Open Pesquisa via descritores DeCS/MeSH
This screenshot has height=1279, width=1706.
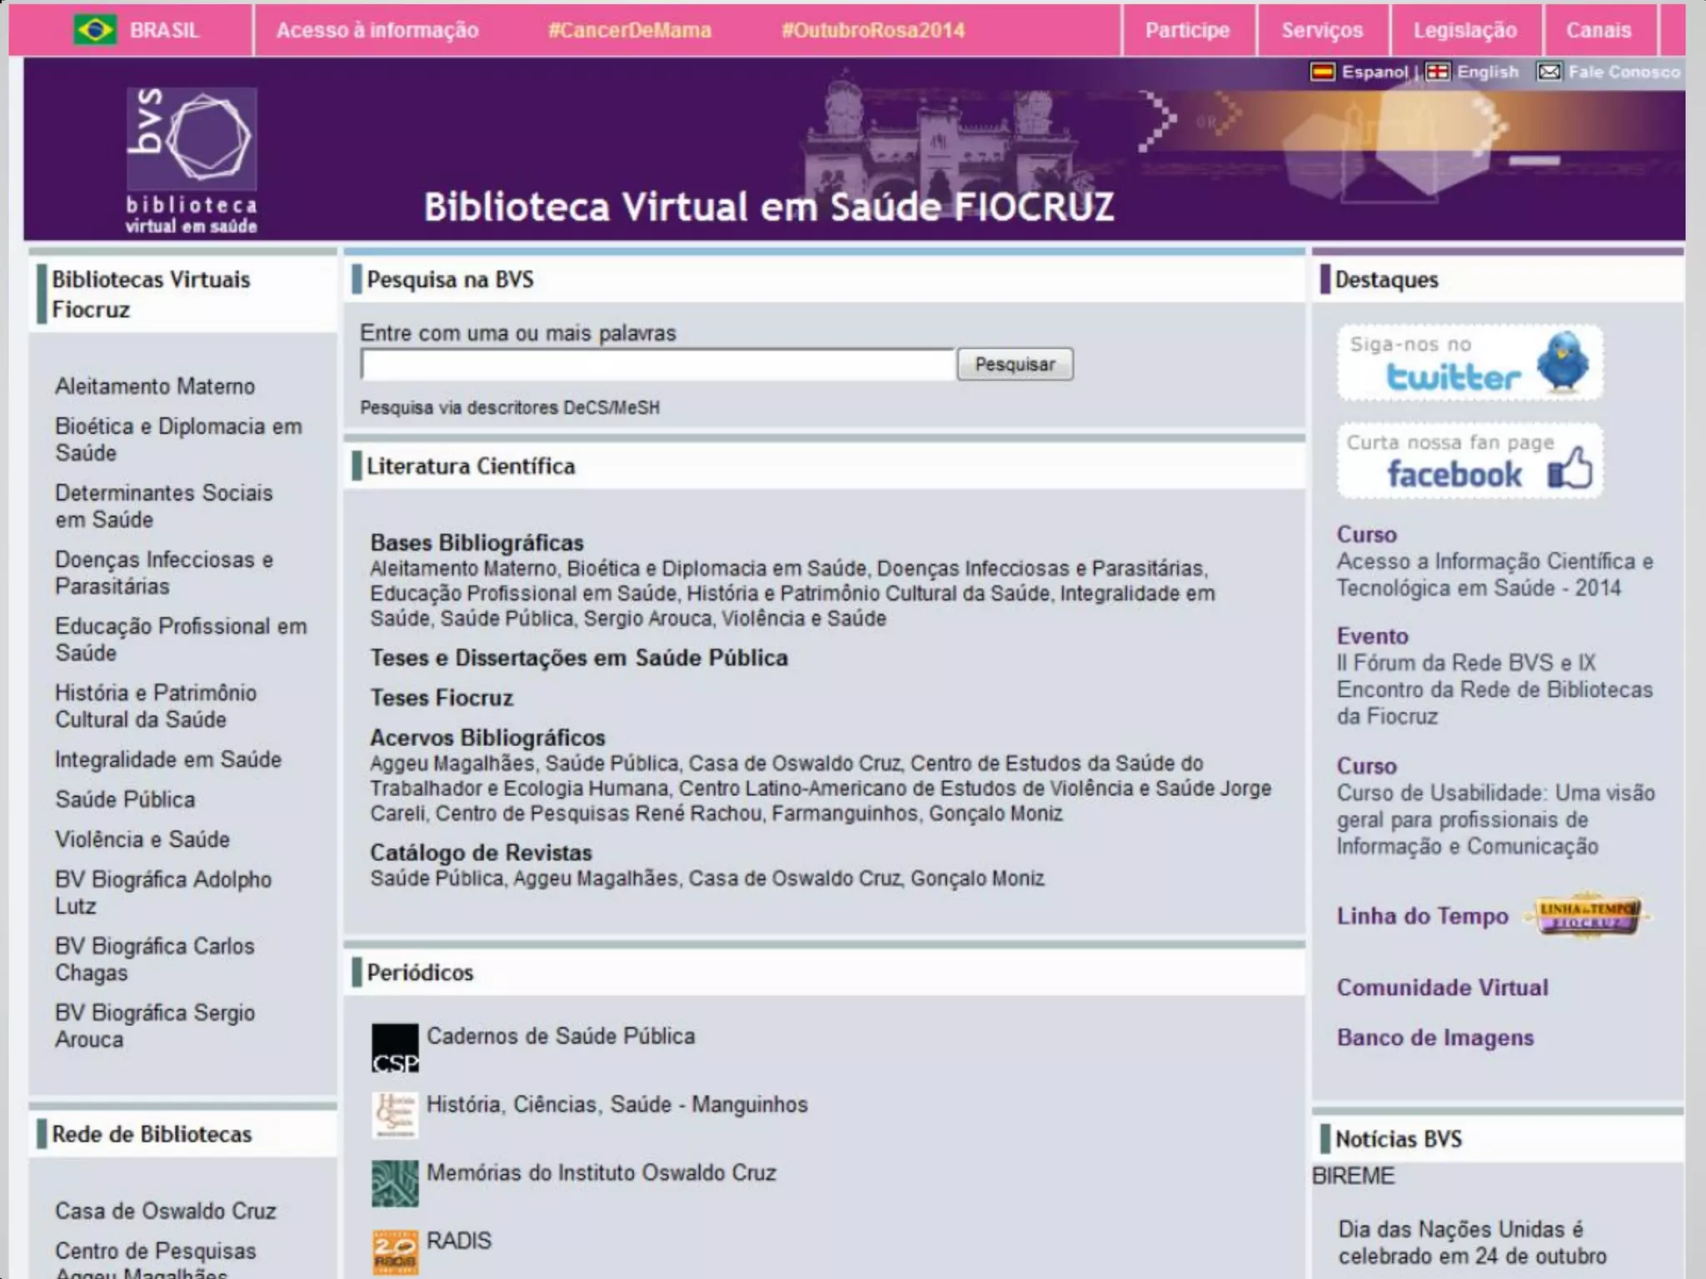point(510,408)
